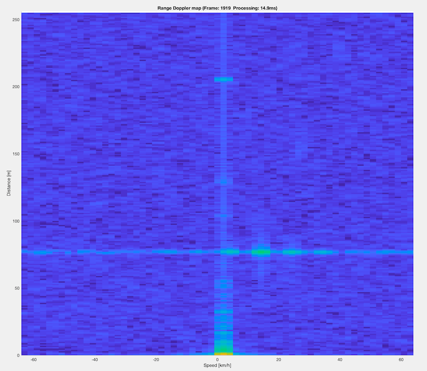This screenshot has width=427, height=371.
Task: Click the -20 tick on the Speed axis
Action: point(156,360)
